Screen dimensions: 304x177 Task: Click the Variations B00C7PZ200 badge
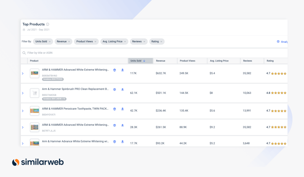coord(53,79)
